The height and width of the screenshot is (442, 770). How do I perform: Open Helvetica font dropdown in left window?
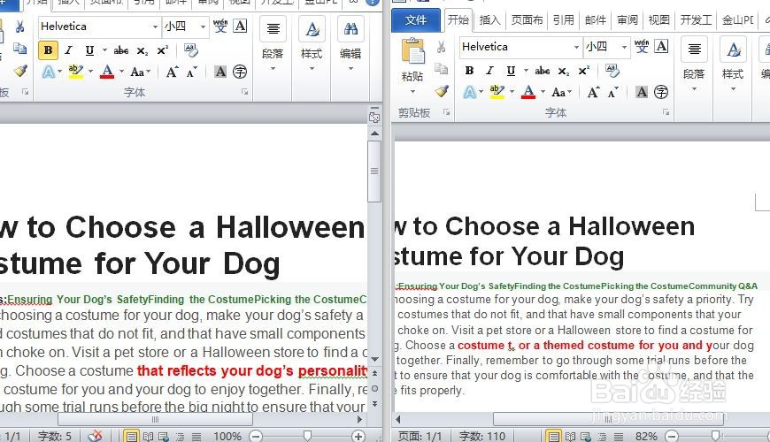[x=155, y=27]
